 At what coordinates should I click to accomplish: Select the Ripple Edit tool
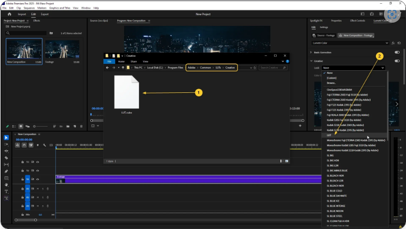coord(6,151)
